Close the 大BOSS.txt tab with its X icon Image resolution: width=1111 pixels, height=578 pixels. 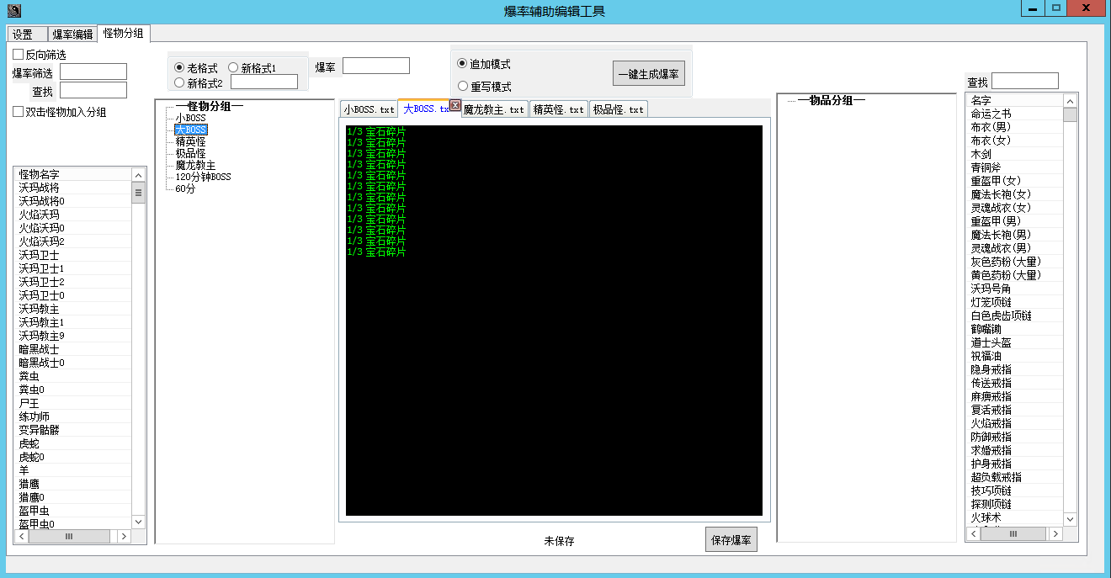click(455, 105)
